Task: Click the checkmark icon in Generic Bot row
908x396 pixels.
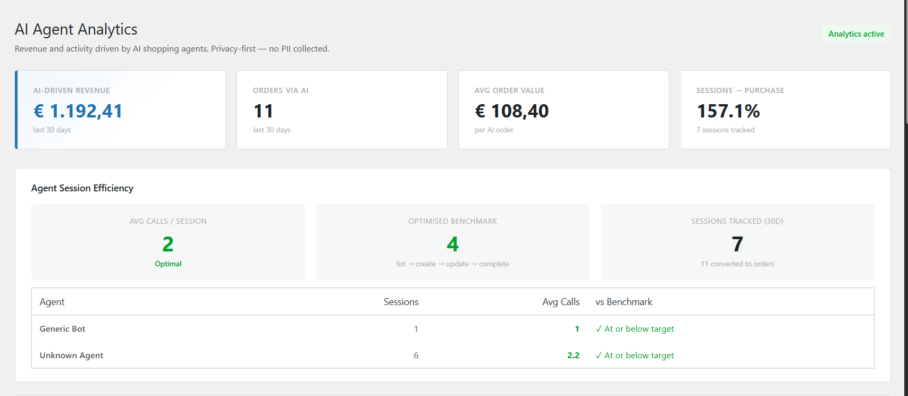Action: tap(599, 329)
